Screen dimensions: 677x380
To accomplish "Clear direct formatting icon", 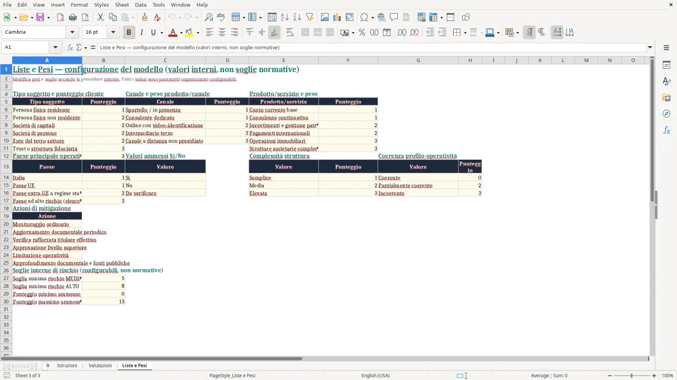I will click(x=157, y=17).
